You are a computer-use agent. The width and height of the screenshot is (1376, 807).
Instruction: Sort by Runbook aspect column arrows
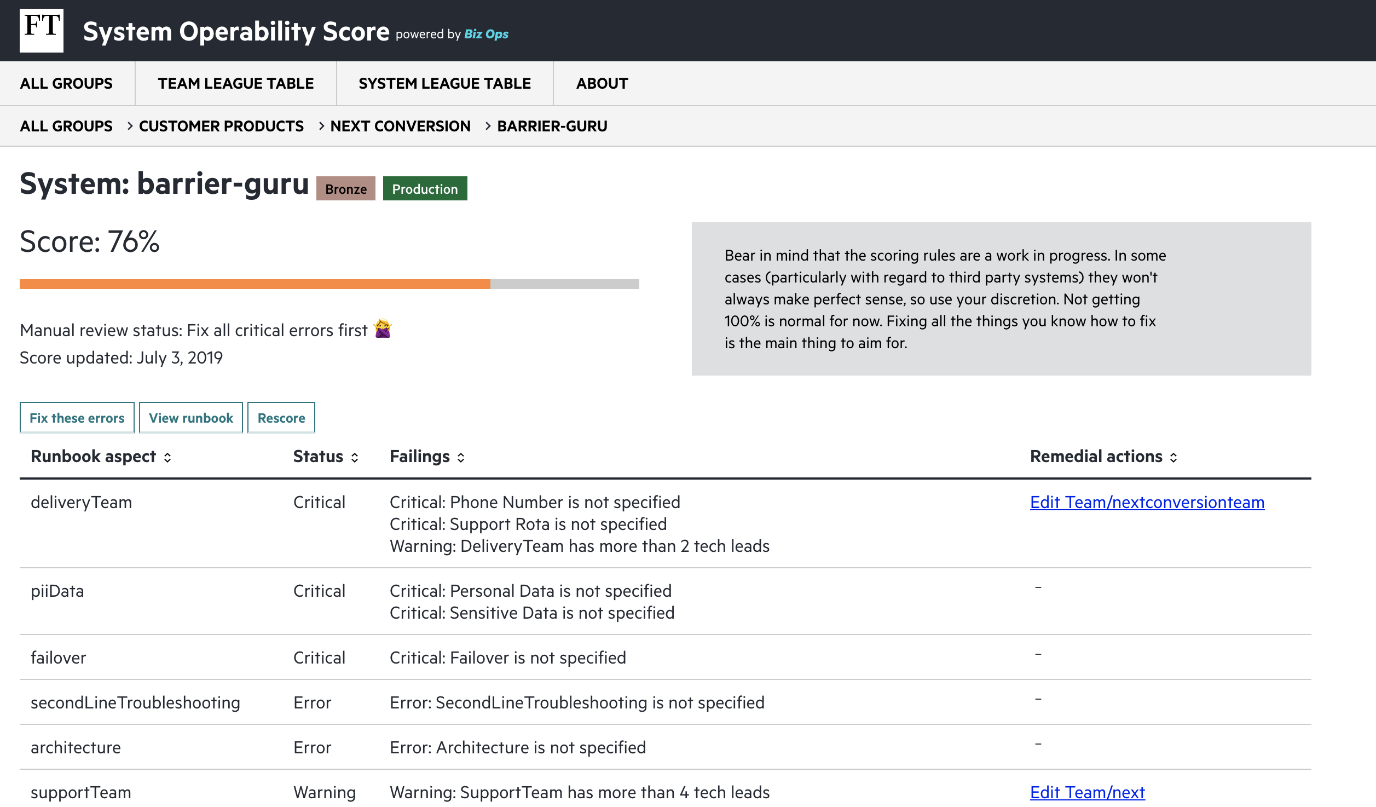tap(167, 457)
